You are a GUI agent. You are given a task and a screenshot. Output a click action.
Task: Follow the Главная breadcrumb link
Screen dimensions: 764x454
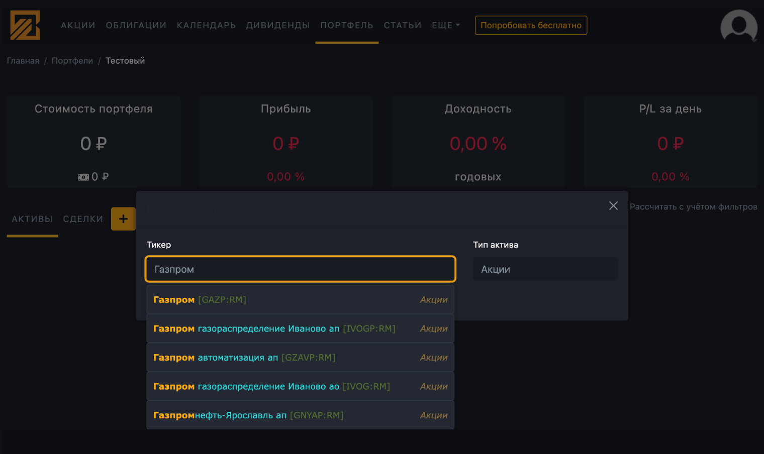coord(23,61)
